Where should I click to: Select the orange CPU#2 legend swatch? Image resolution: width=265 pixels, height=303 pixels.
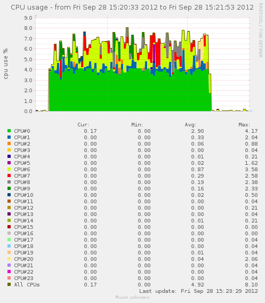click(9, 143)
